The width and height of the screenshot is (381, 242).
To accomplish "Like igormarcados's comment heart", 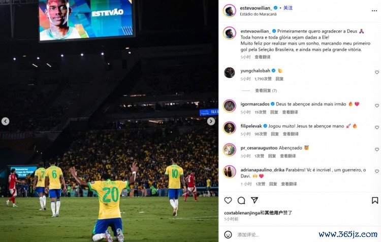I will 377,106.
